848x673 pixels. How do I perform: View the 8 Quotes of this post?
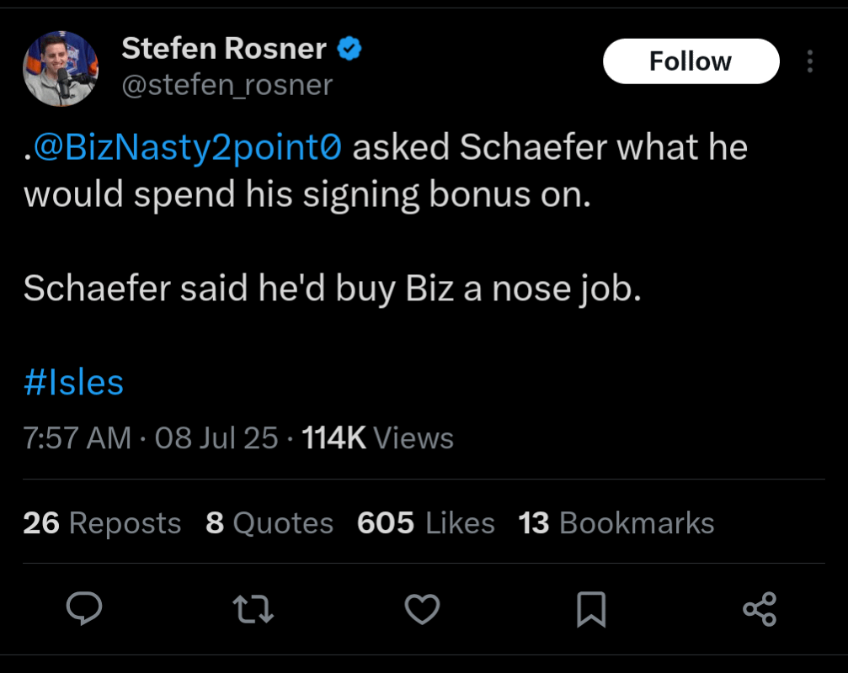(x=269, y=522)
